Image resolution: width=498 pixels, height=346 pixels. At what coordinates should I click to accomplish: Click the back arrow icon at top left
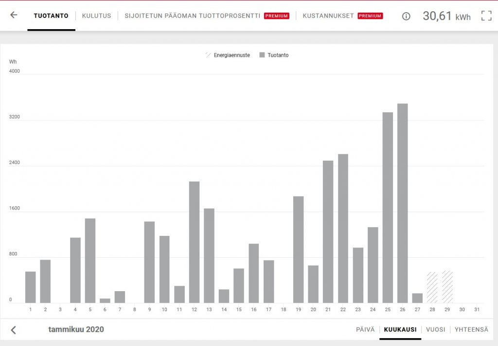tap(14, 15)
